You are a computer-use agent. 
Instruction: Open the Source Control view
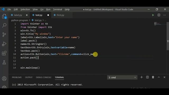(x=4, y=35)
